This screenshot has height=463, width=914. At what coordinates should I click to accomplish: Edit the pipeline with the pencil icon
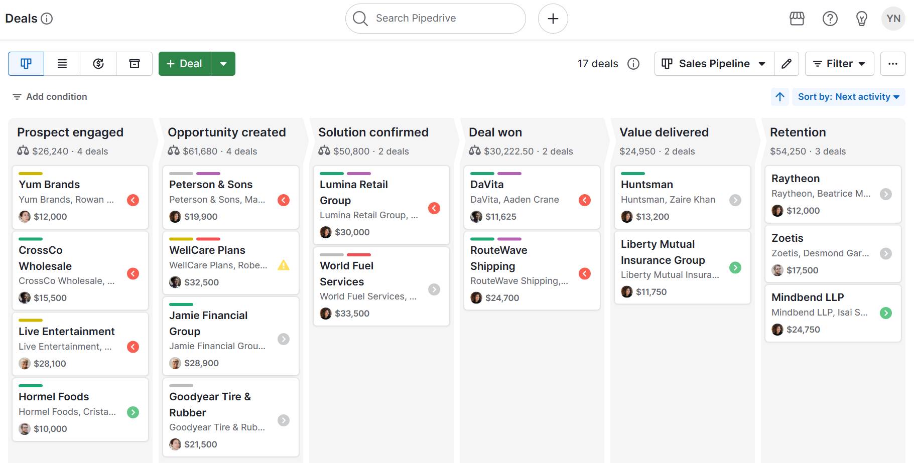pos(787,64)
